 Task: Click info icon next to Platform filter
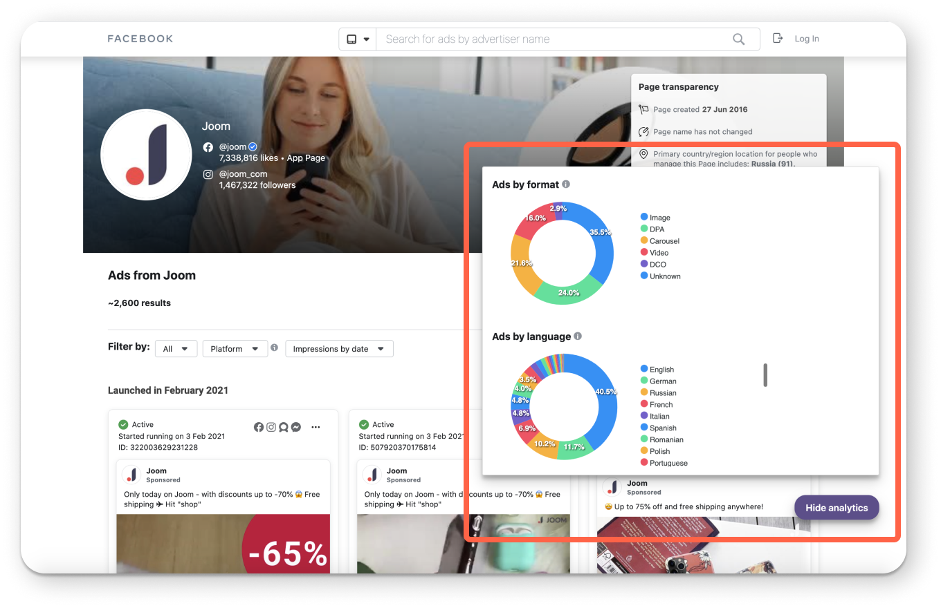tap(275, 348)
